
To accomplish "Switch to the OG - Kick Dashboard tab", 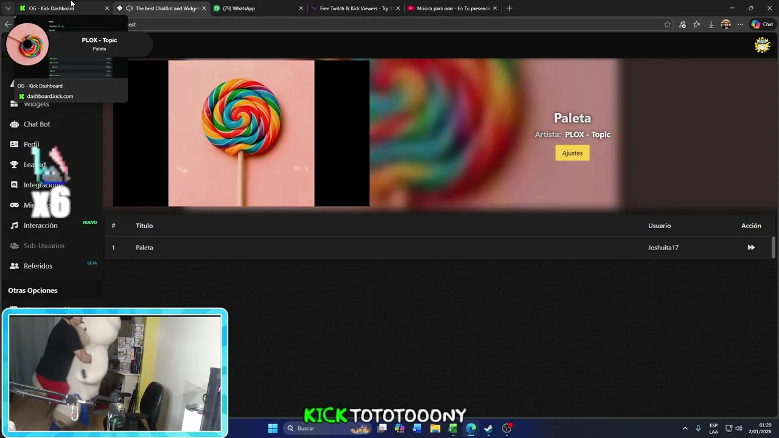I will click(x=64, y=8).
